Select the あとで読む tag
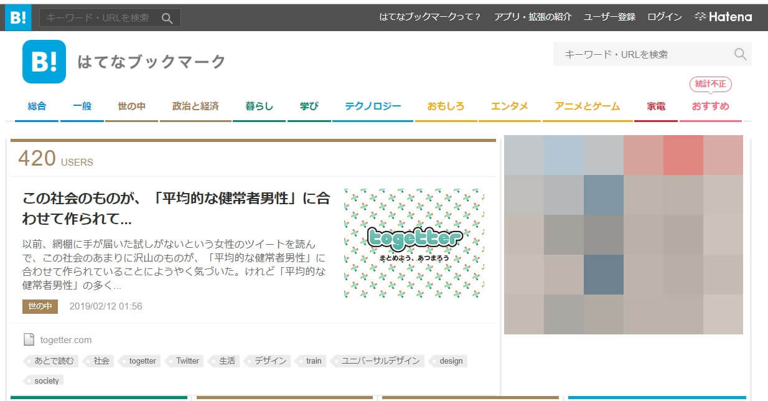This screenshot has height=401, width=768. (54, 361)
